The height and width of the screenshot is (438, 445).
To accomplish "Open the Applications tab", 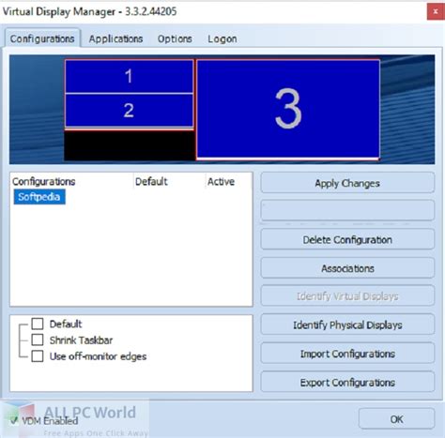I will pyautogui.click(x=115, y=38).
